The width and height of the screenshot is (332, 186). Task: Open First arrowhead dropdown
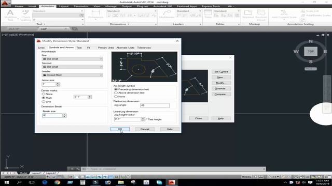73,59
